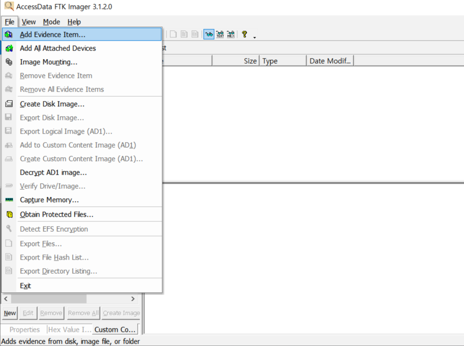Select Obtain Protected Files menu entry
464x346 pixels.
pos(82,214)
